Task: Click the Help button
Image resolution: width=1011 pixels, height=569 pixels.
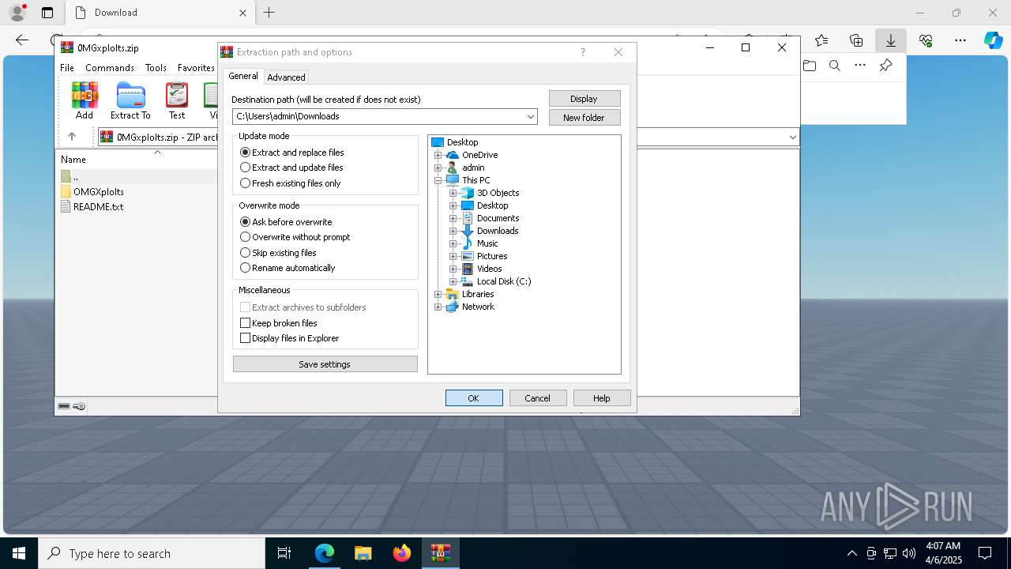Action: click(x=602, y=398)
